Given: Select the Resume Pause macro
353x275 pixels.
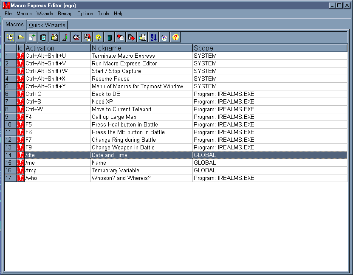Looking at the screenshot, I should [141, 79].
